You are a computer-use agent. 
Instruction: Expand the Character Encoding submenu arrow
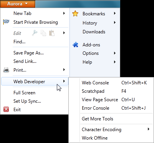point(149,129)
